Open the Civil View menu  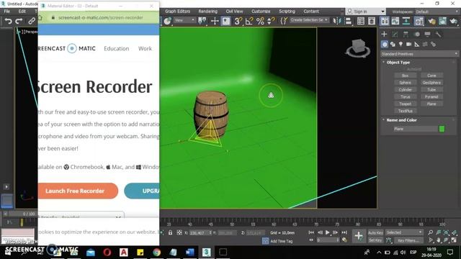click(x=234, y=12)
